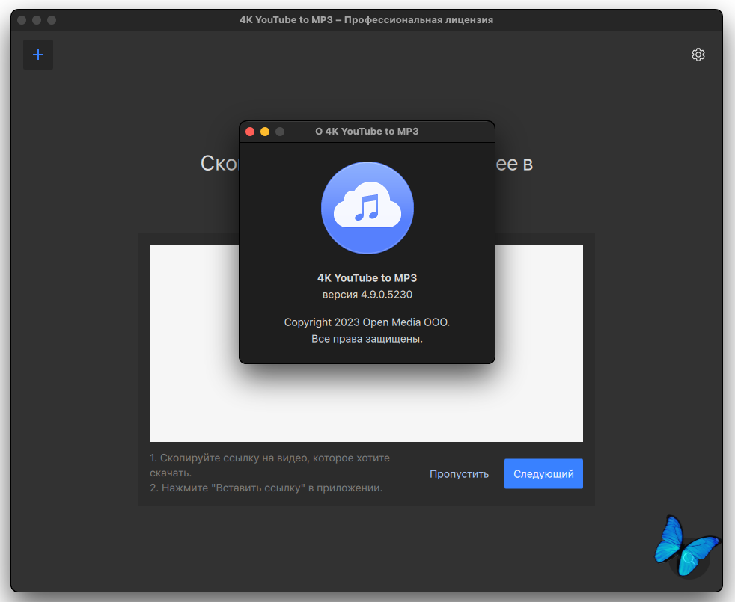Screen dimensions: 735x602
Task: Close the About 4K YouTube to MP3 dialog
Action: [250, 132]
